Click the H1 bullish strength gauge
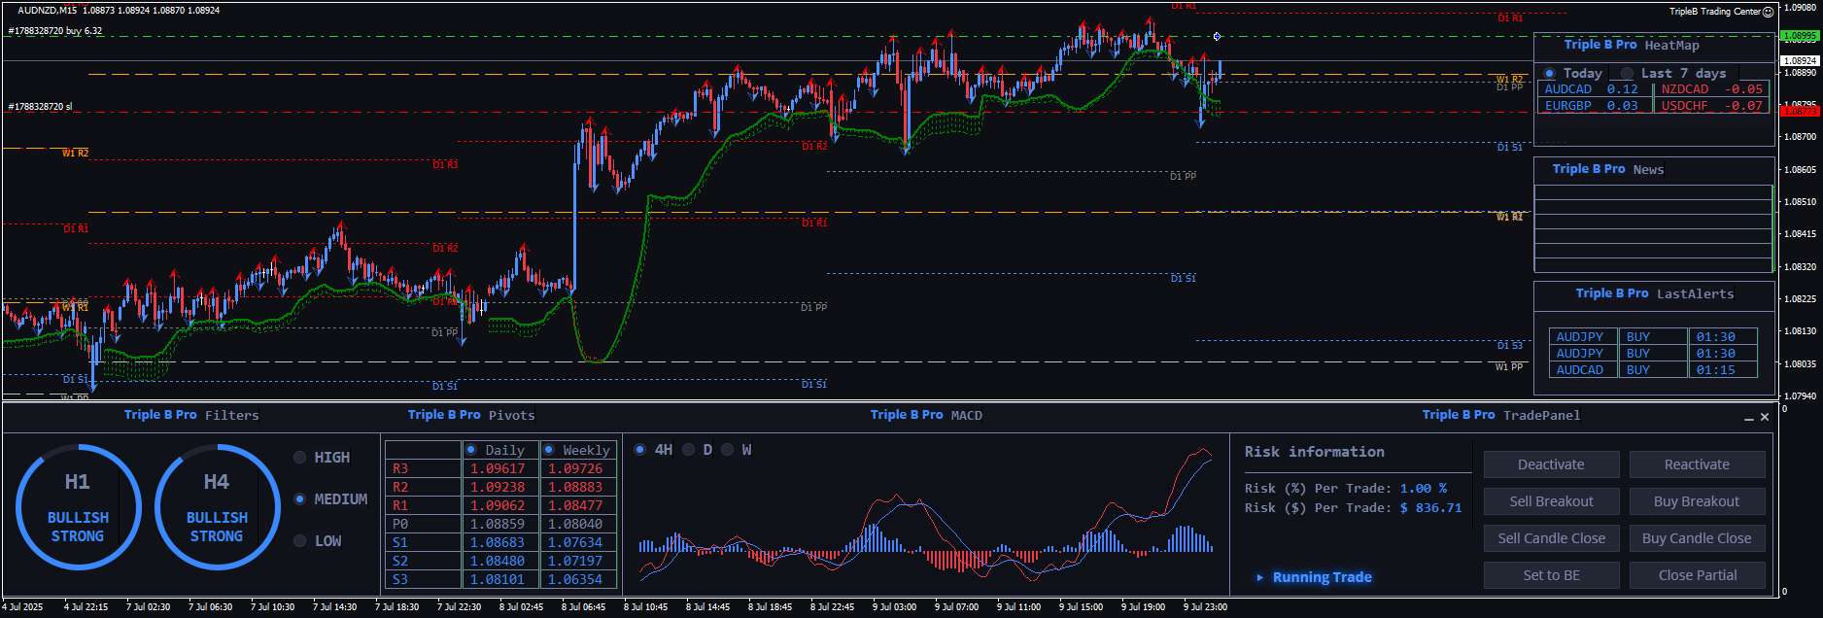 (x=78, y=506)
